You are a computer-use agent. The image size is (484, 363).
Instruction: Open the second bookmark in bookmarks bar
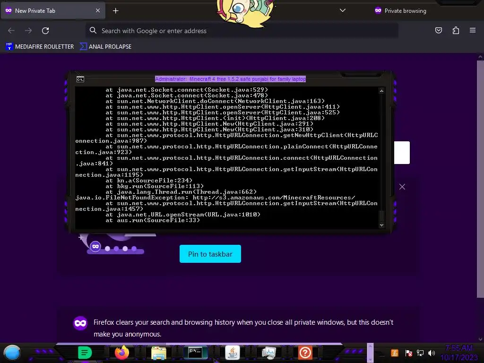pos(105,47)
